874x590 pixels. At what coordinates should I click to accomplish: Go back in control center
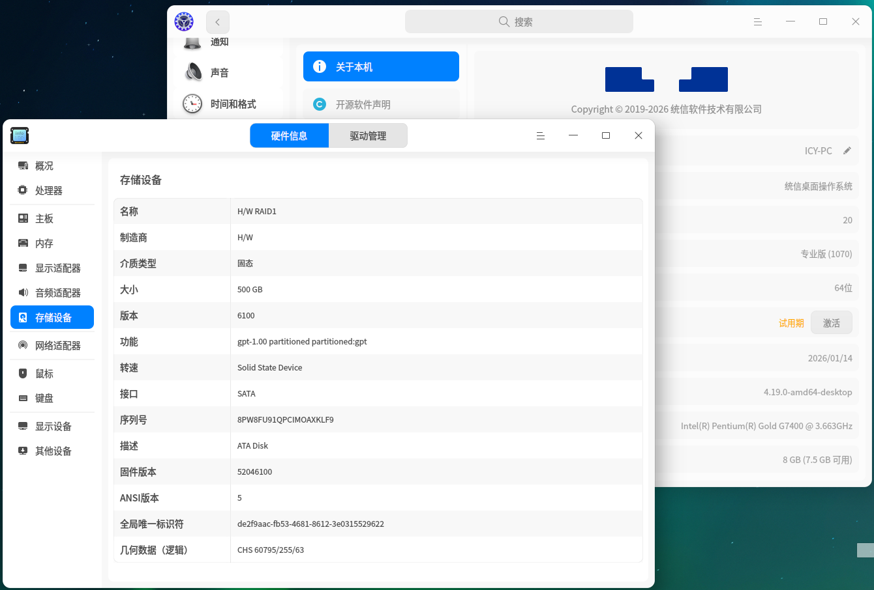click(218, 22)
